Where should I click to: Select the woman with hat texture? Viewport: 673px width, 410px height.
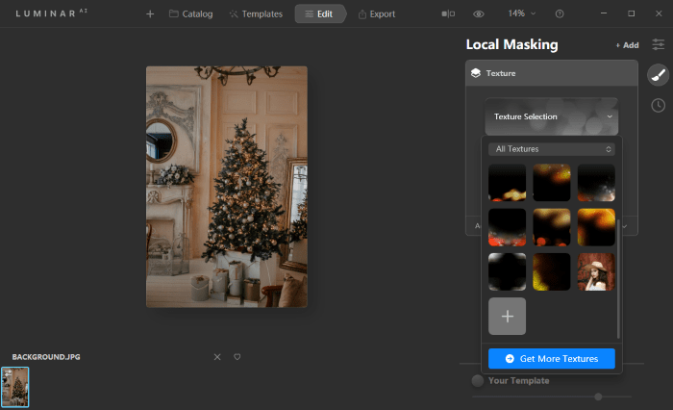tap(596, 271)
